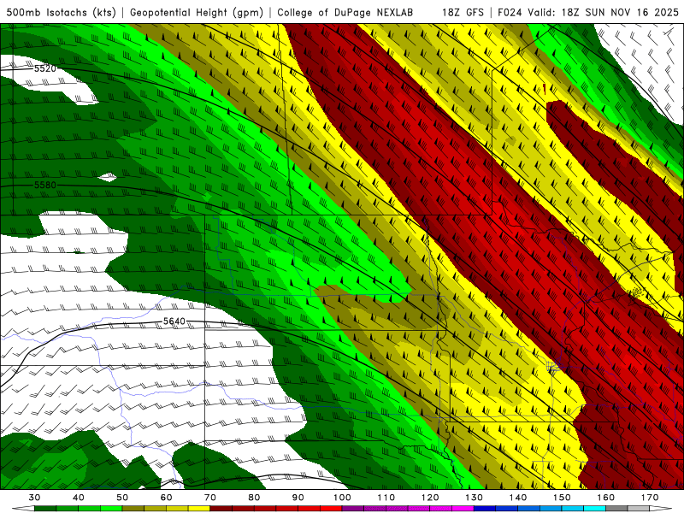684x513 pixels.
Task: Click the 5520 height contour label
Action: pos(45,68)
